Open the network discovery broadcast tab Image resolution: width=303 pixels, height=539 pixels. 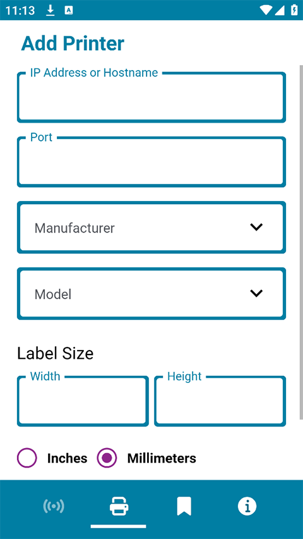(x=54, y=506)
